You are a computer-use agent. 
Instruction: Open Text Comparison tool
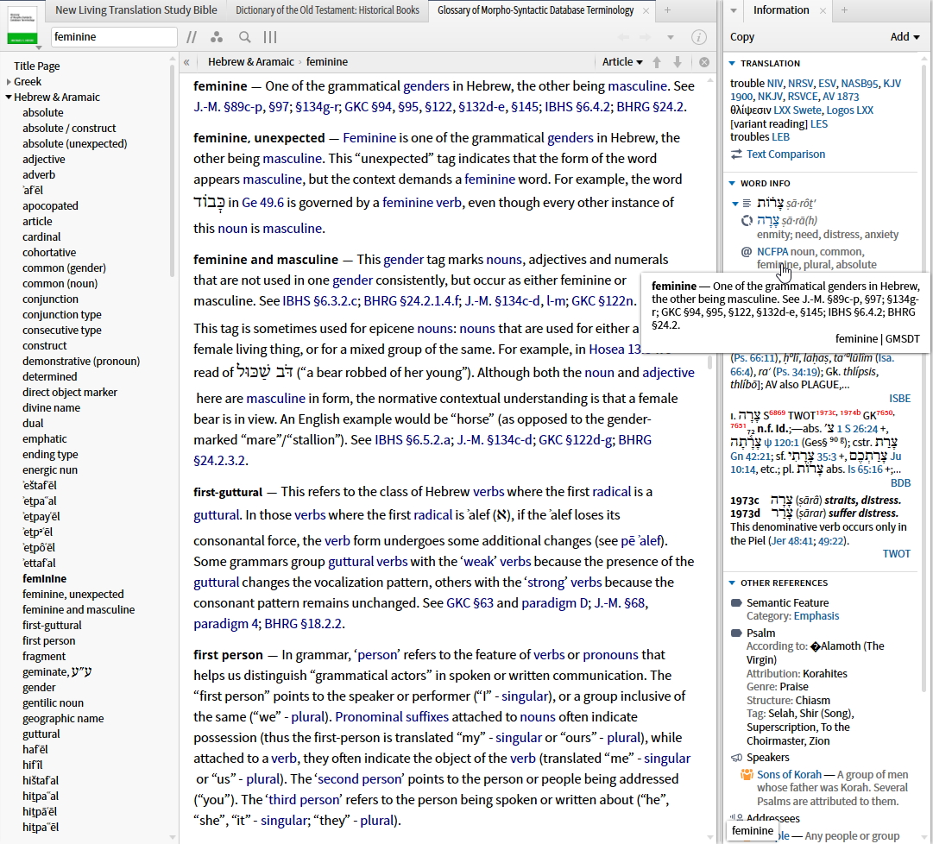(x=785, y=154)
